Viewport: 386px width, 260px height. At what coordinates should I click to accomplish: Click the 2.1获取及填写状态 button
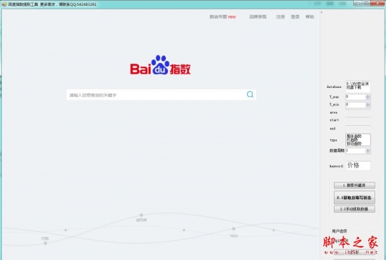(354, 198)
